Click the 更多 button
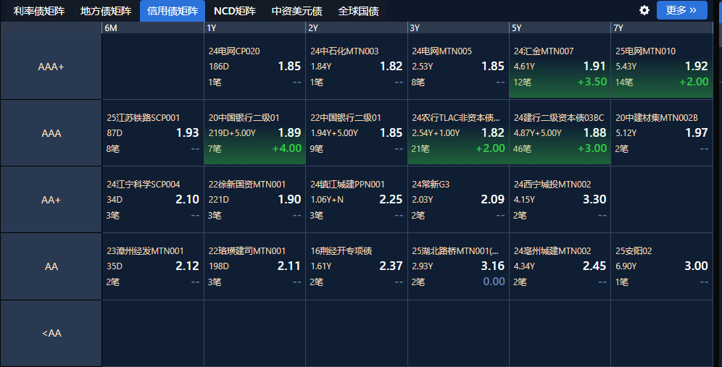 click(x=681, y=10)
